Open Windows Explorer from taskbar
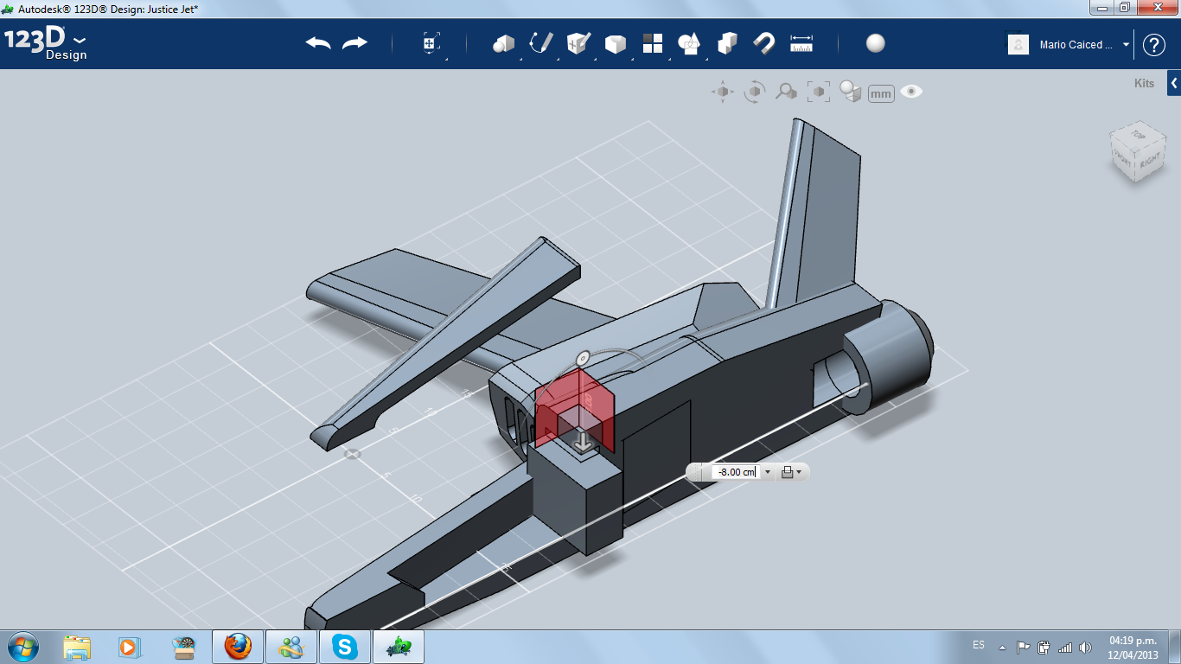Image resolution: width=1181 pixels, height=664 pixels. (x=77, y=647)
